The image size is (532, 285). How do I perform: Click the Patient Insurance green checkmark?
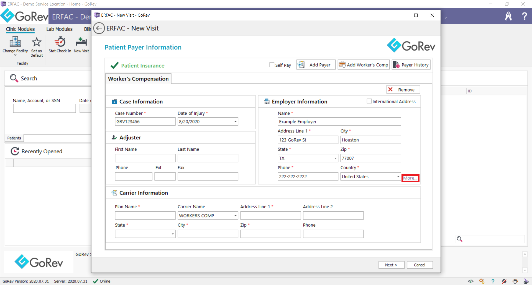click(114, 65)
